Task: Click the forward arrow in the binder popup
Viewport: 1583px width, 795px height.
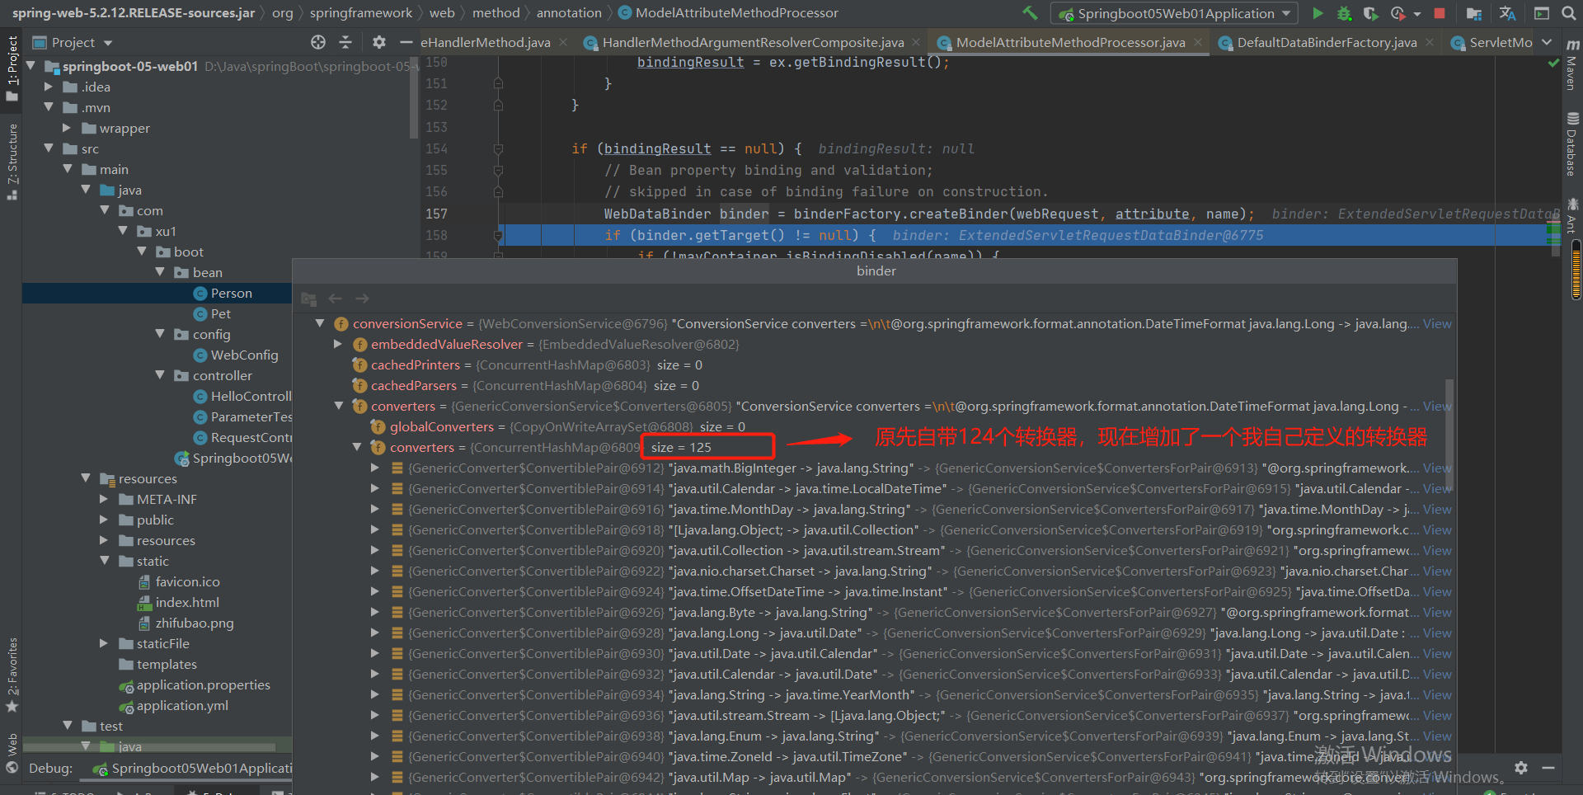Action: [362, 299]
